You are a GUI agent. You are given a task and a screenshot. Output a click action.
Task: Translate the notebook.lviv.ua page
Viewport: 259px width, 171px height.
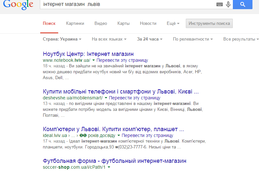[122, 60]
